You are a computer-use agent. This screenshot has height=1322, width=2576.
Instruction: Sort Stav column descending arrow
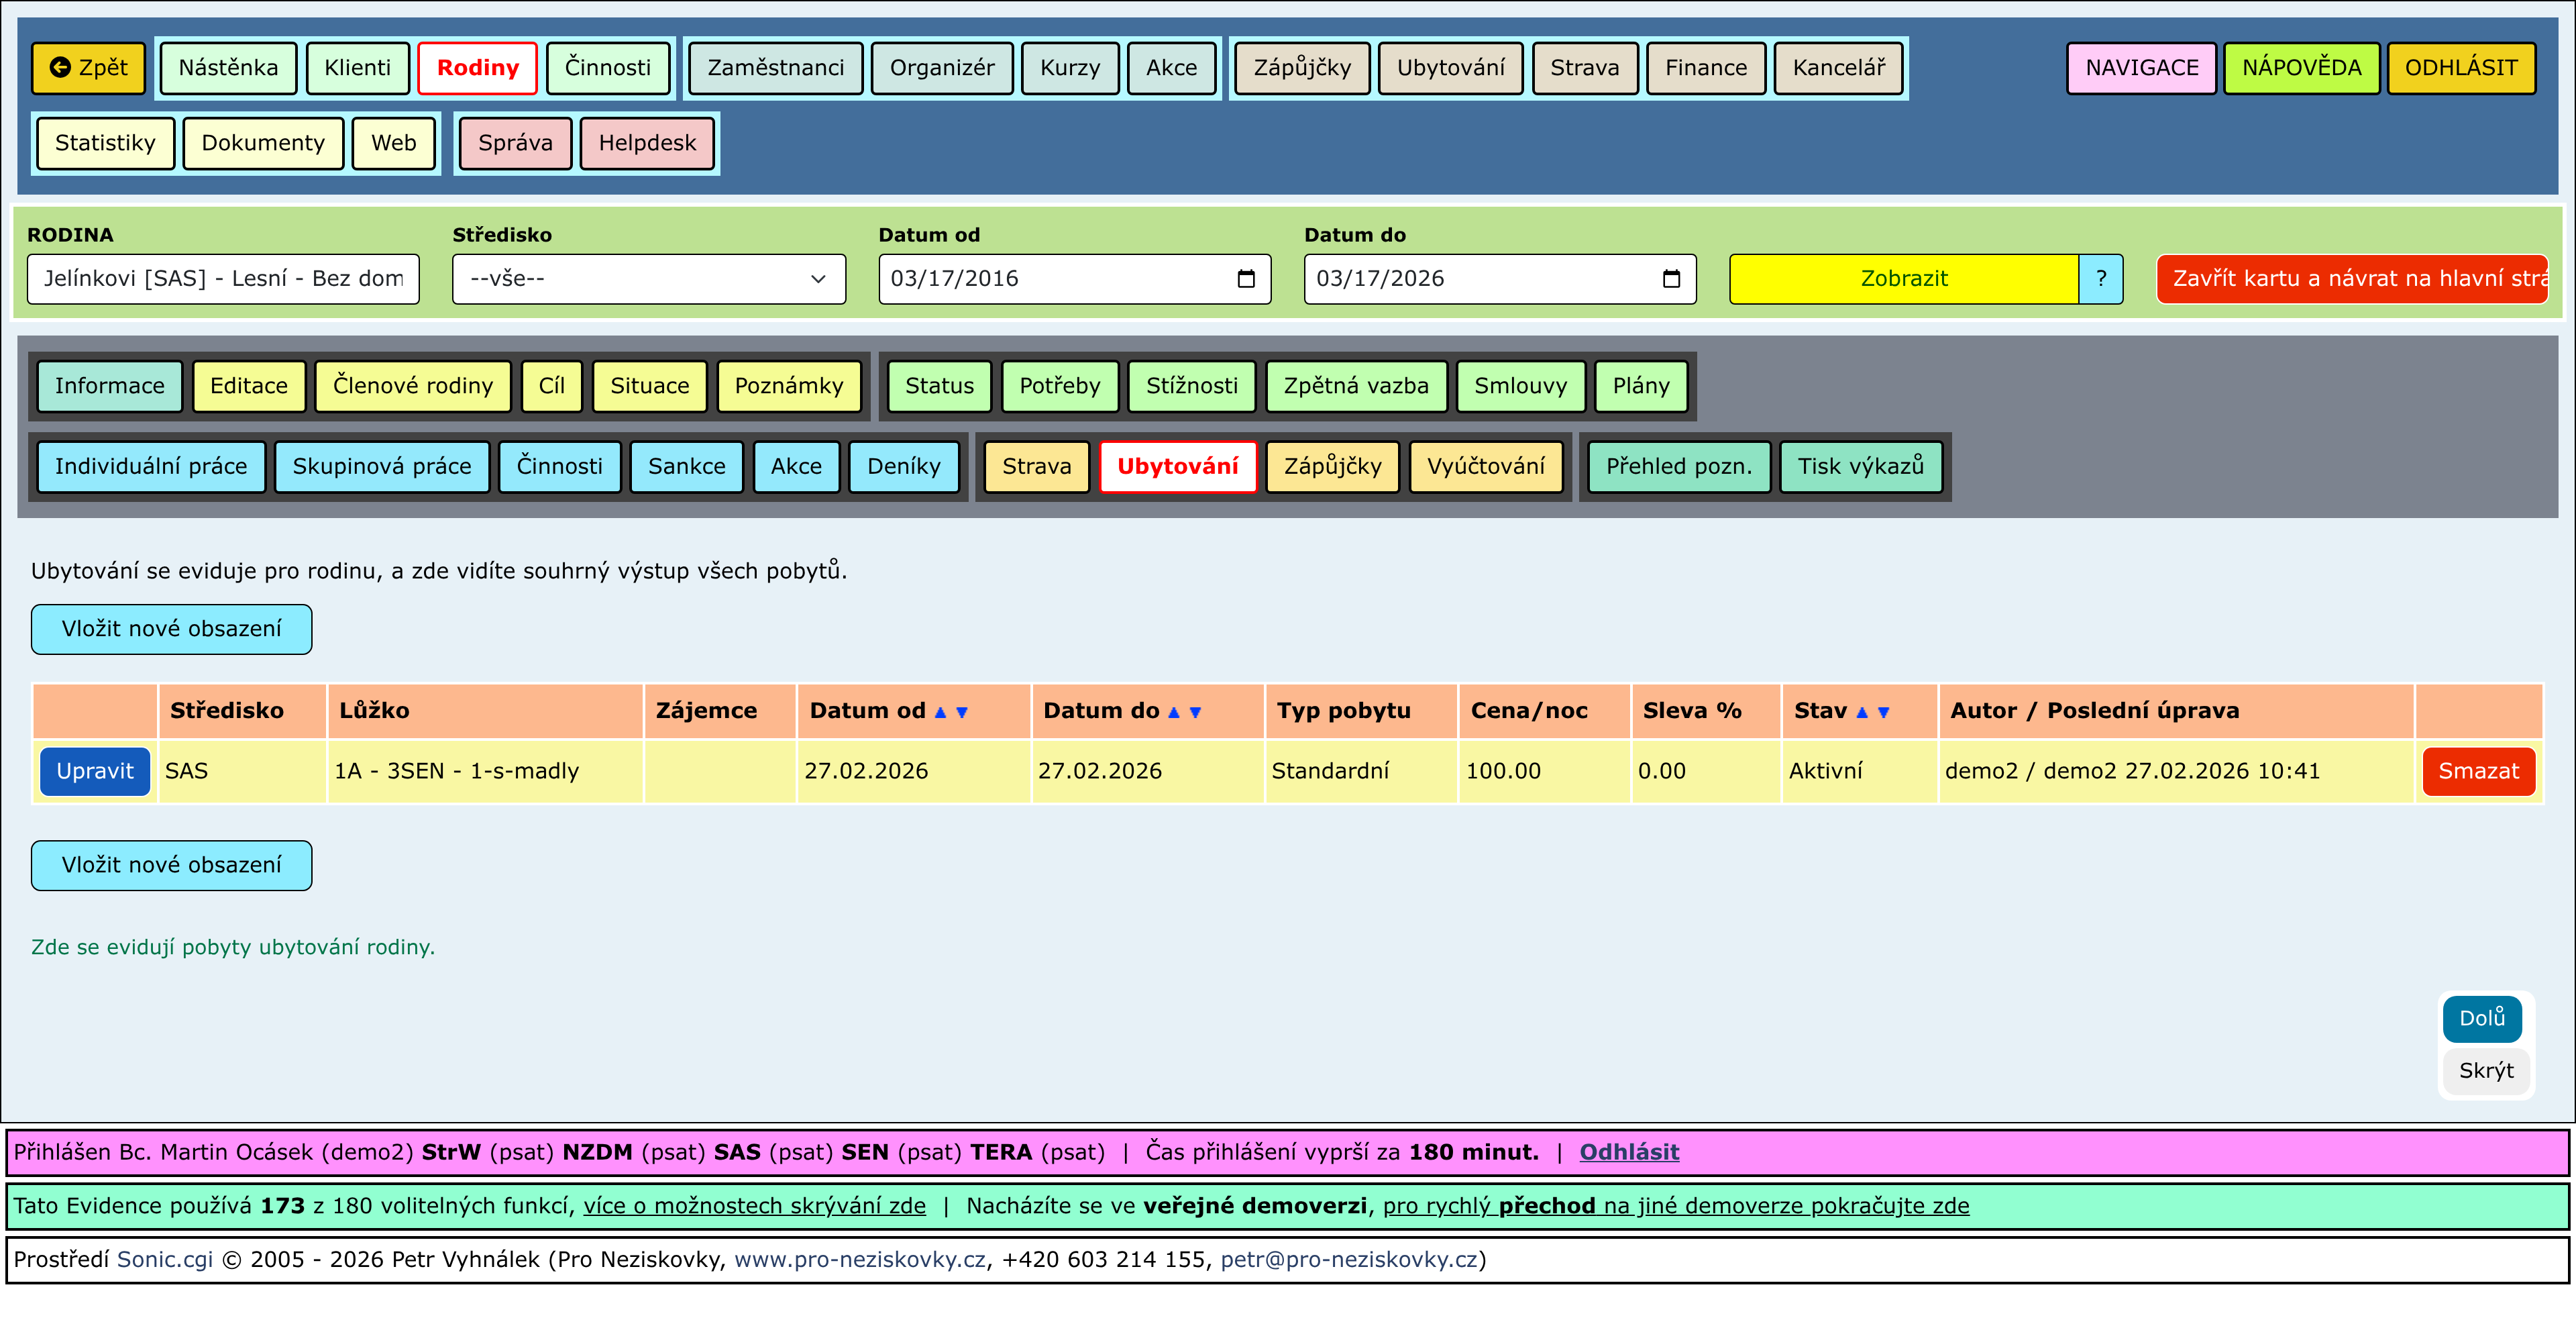[x=1884, y=712]
